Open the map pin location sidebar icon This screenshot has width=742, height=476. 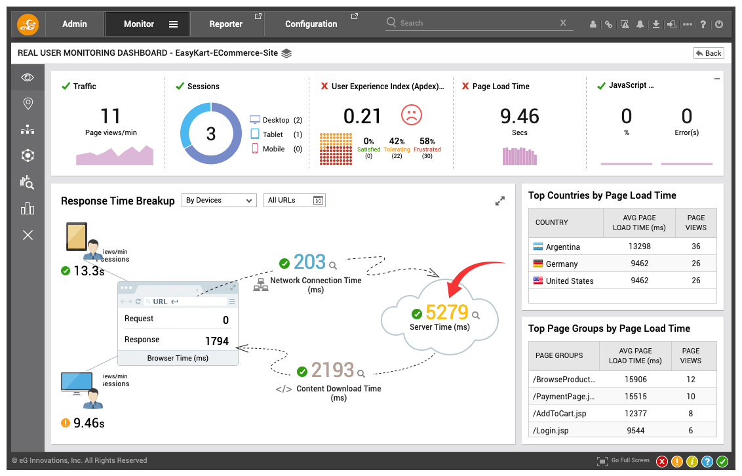pyautogui.click(x=28, y=104)
